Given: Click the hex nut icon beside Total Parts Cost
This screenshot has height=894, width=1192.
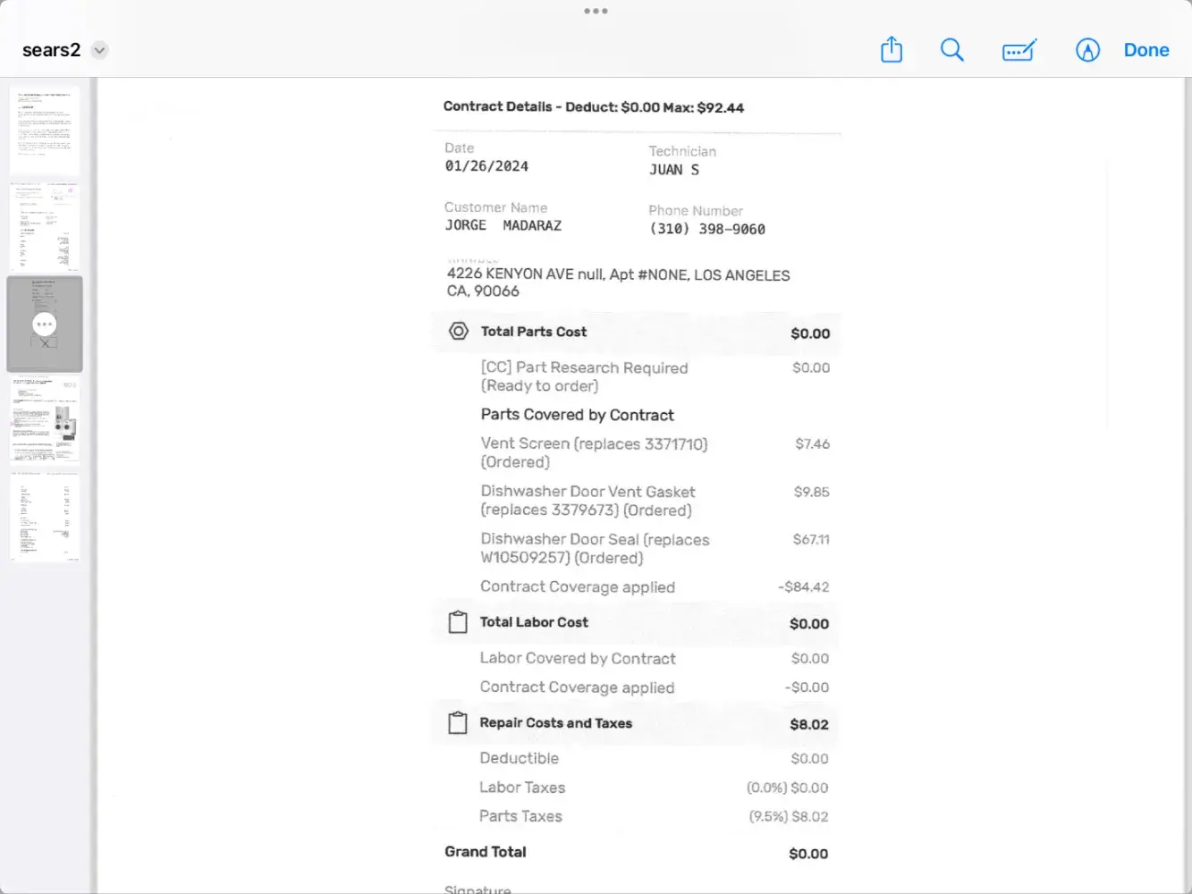Looking at the screenshot, I should [x=459, y=332].
